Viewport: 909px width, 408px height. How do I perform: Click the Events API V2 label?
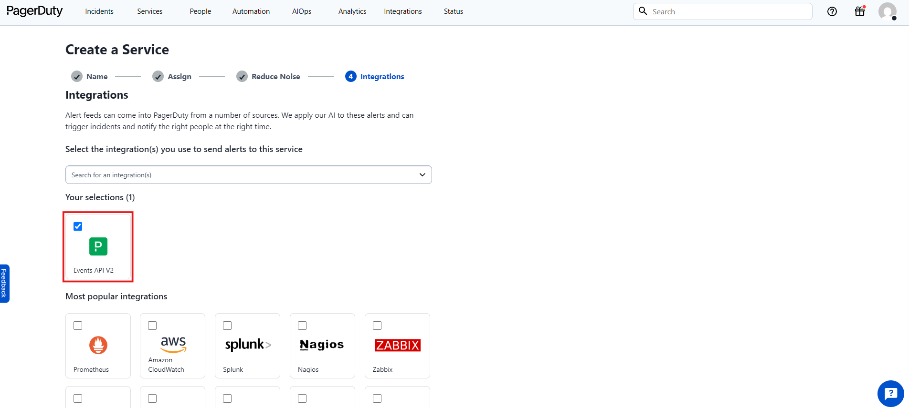click(x=94, y=270)
